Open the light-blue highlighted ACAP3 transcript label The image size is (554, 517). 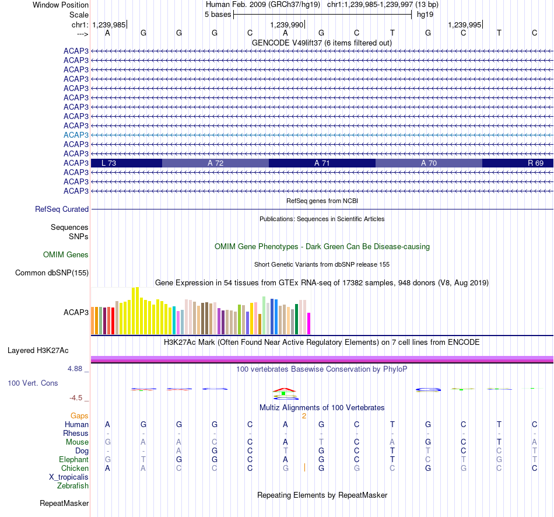coord(76,135)
